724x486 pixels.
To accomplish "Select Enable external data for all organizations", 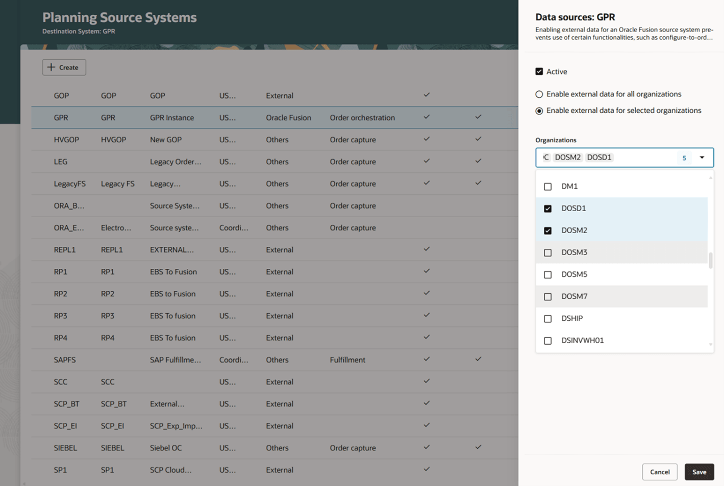I will point(539,94).
